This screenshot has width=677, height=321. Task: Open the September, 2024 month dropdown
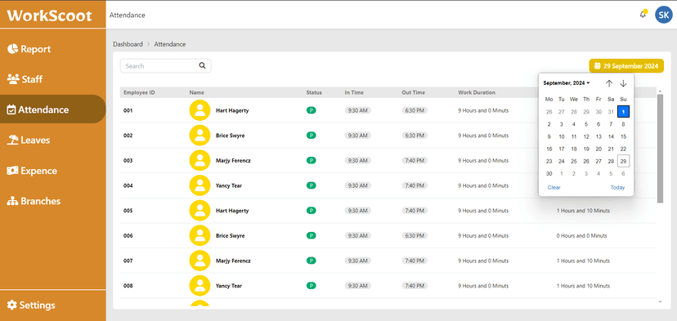click(567, 82)
